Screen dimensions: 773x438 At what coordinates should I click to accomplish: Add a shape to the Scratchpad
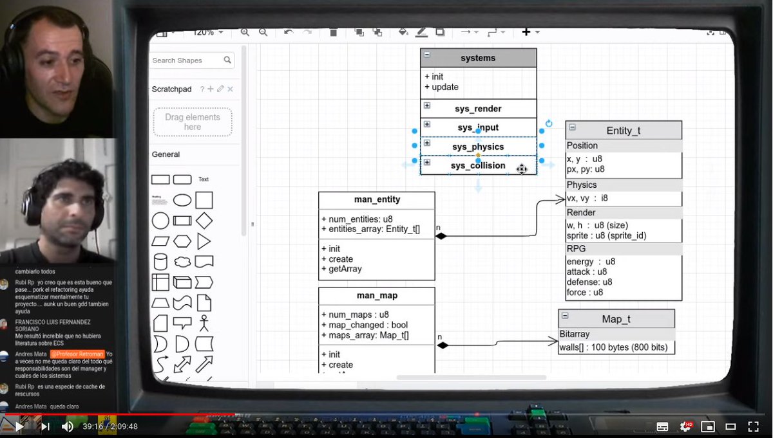[211, 89]
